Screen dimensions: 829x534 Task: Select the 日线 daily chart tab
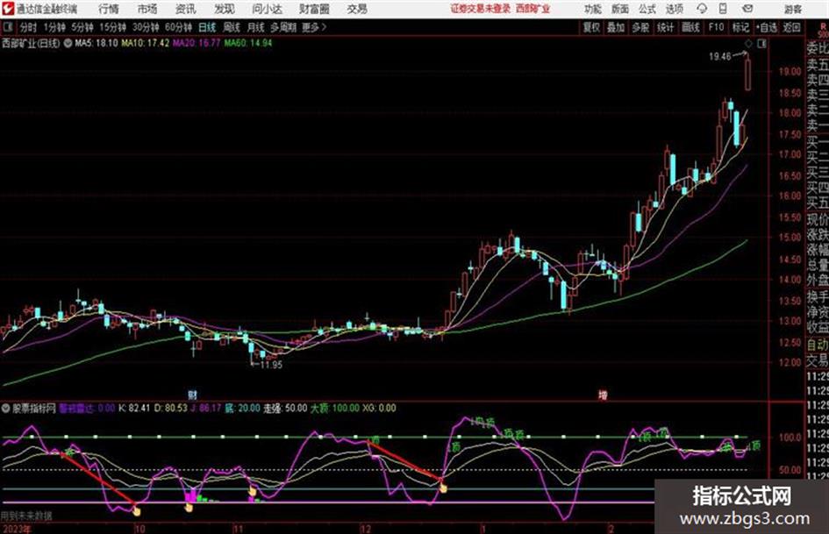[x=207, y=27]
